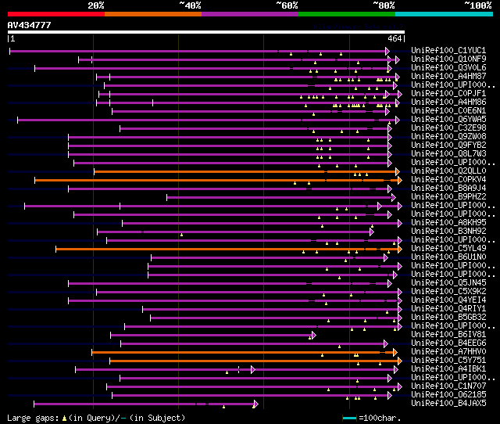Pick the UniRef100_C5Y751 hit name

click(x=448, y=361)
